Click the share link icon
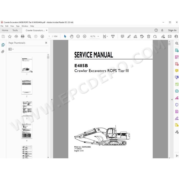Viewport: 179px width, 179px height. pyautogui.click(x=163, y=36)
